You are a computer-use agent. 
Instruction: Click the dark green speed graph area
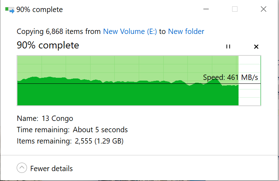[106, 95]
